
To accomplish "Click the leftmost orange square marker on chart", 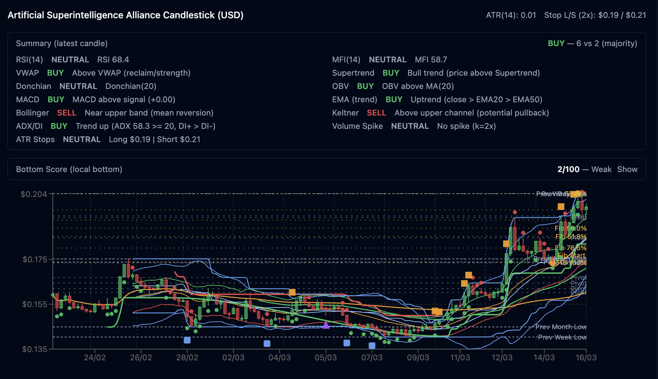I will point(292,292).
